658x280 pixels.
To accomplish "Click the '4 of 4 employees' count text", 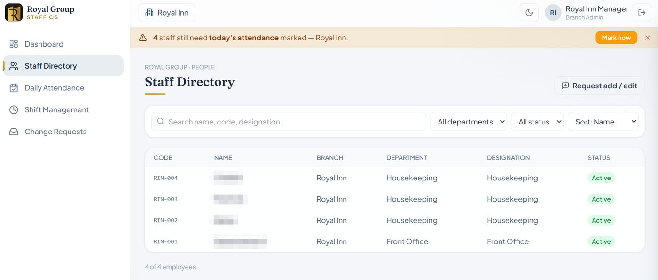I will [170, 267].
